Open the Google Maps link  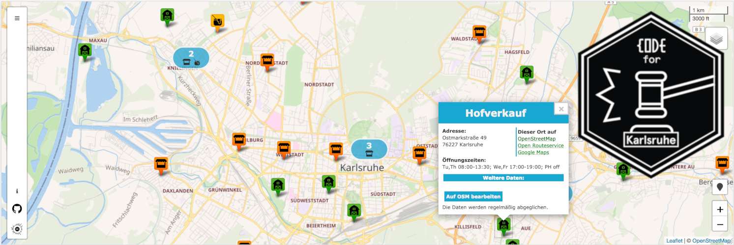(533, 152)
